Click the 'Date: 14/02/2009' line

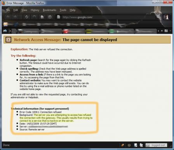[38, 124]
